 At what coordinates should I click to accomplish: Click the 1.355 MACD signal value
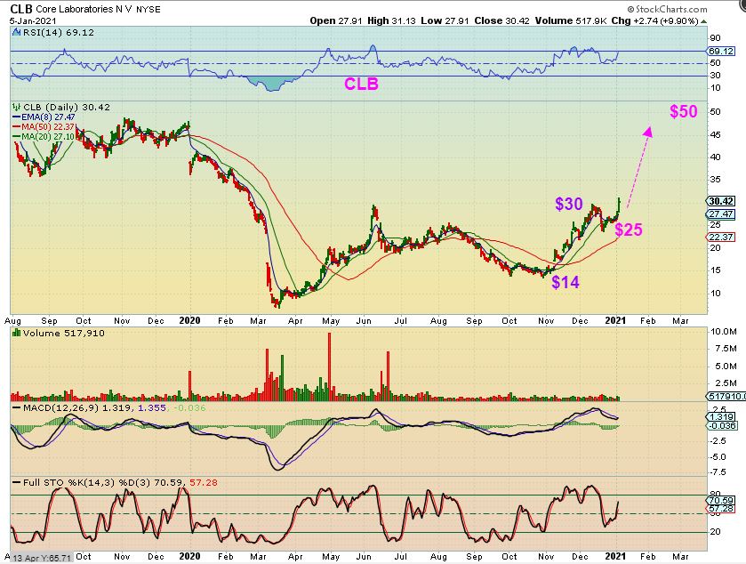tap(152, 408)
